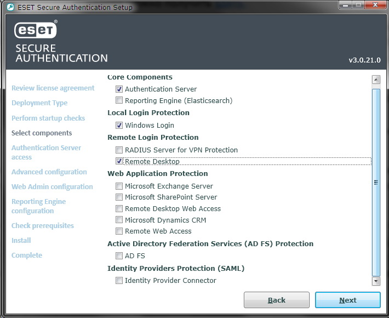This screenshot has width=389, height=318.
Task: Return with the Back button
Action: coord(276,300)
